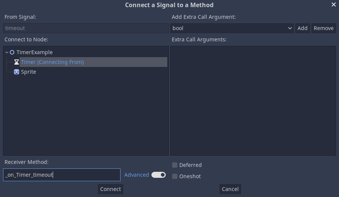Viewport: 339px width, 197px height.
Task: Open the bool argument type dropdown
Action: click(232, 28)
